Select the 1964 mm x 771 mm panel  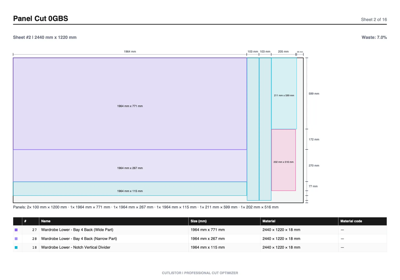pos(130,104)
